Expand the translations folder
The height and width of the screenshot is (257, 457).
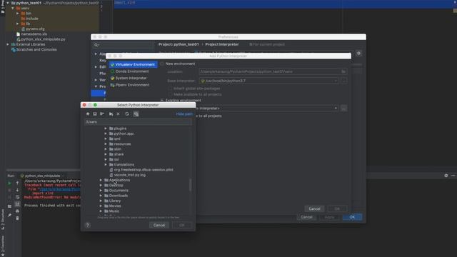(106, 165)
